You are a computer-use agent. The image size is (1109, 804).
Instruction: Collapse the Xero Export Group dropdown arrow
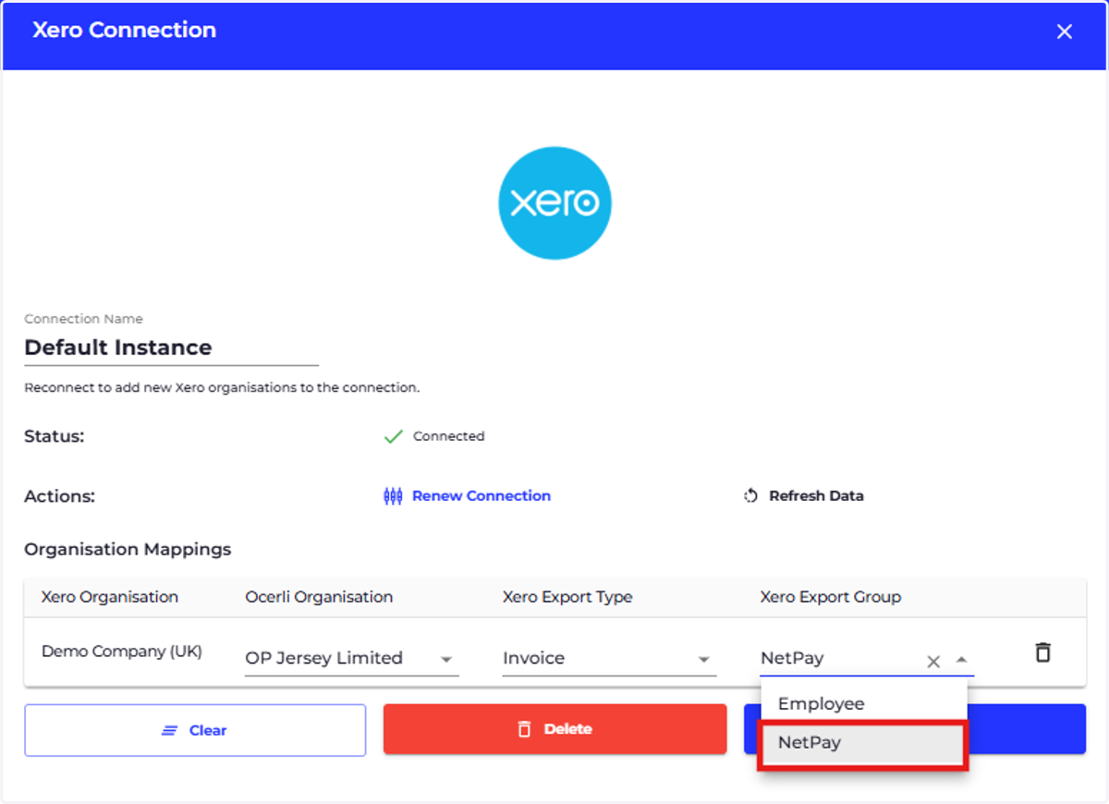click(961, 660)
